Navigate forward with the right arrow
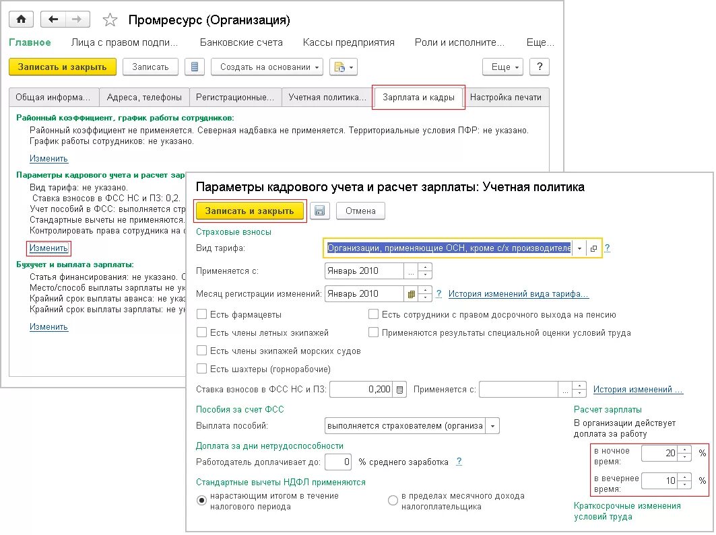This screenshot has width=716, height=535. point(77,19)
